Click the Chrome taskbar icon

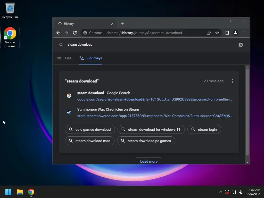coord(31,192)
